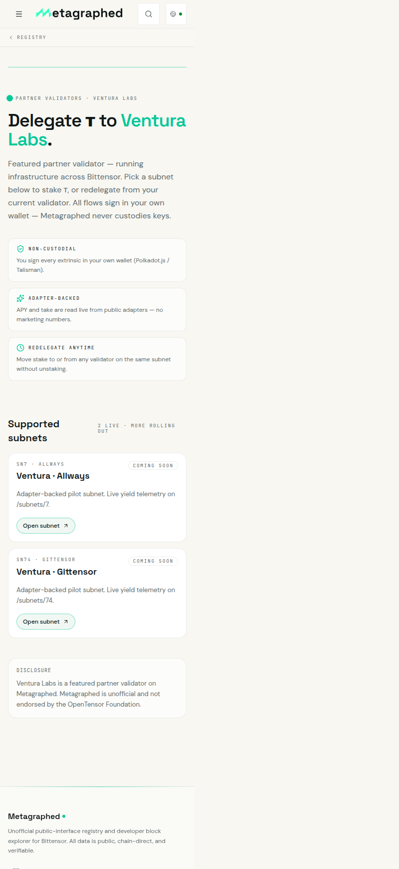Click the Non-custodial shield icon
Image resolution: width=399 pixels, height=869 pixels.
pos(20,249)
